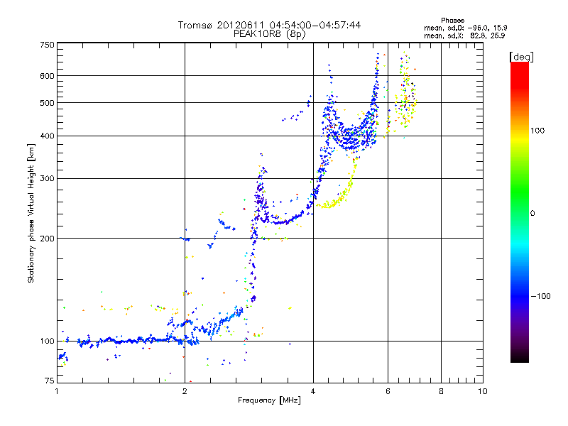Click the x-axis '1' tick label
This screenshot has height=426, width=568.
[57, 391]
